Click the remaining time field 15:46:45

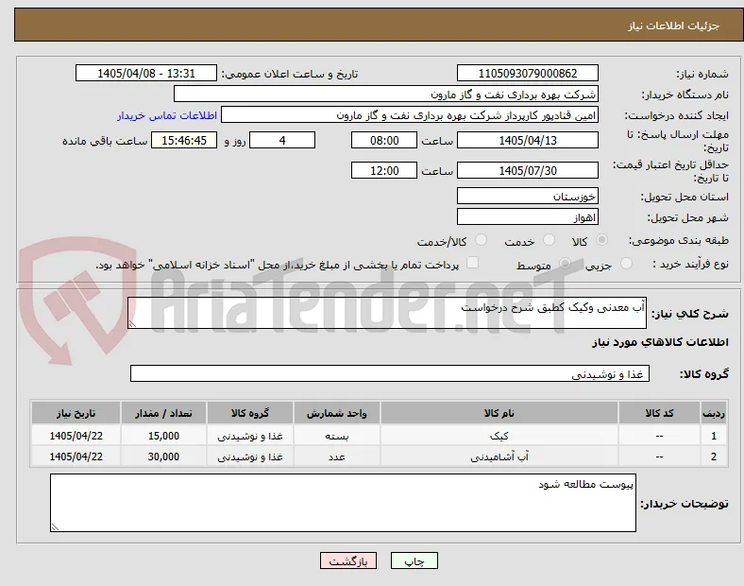[184, 140]
